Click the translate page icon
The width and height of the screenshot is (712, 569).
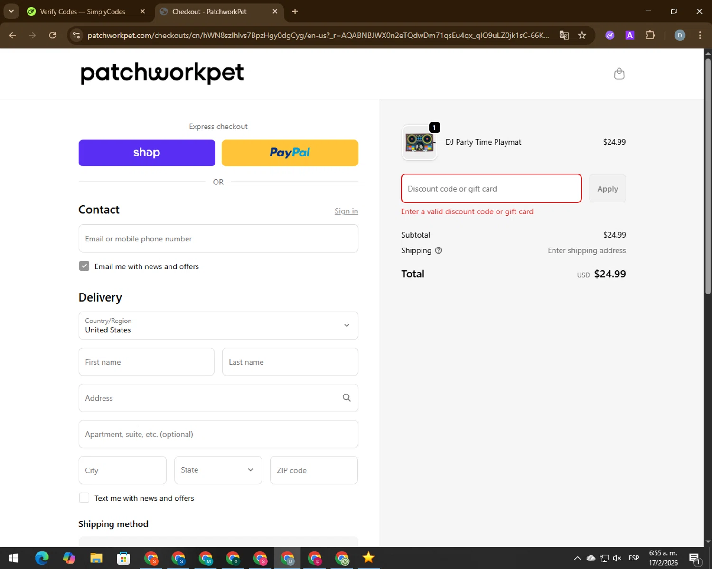tap(564, 35)
